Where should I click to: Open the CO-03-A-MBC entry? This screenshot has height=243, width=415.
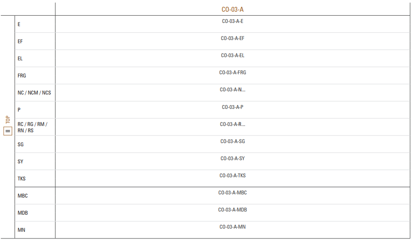coord(232,193)
